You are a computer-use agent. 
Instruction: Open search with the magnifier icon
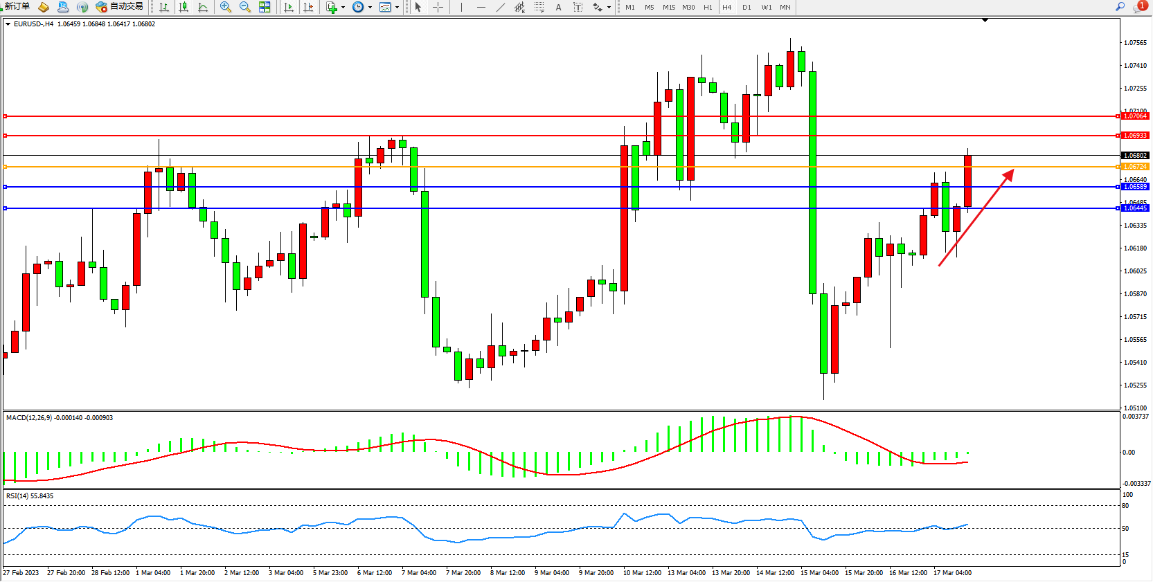(x=1120, y=6)
